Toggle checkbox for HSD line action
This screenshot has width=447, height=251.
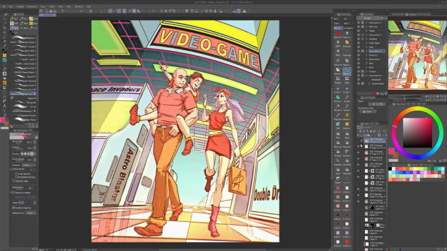358,26
